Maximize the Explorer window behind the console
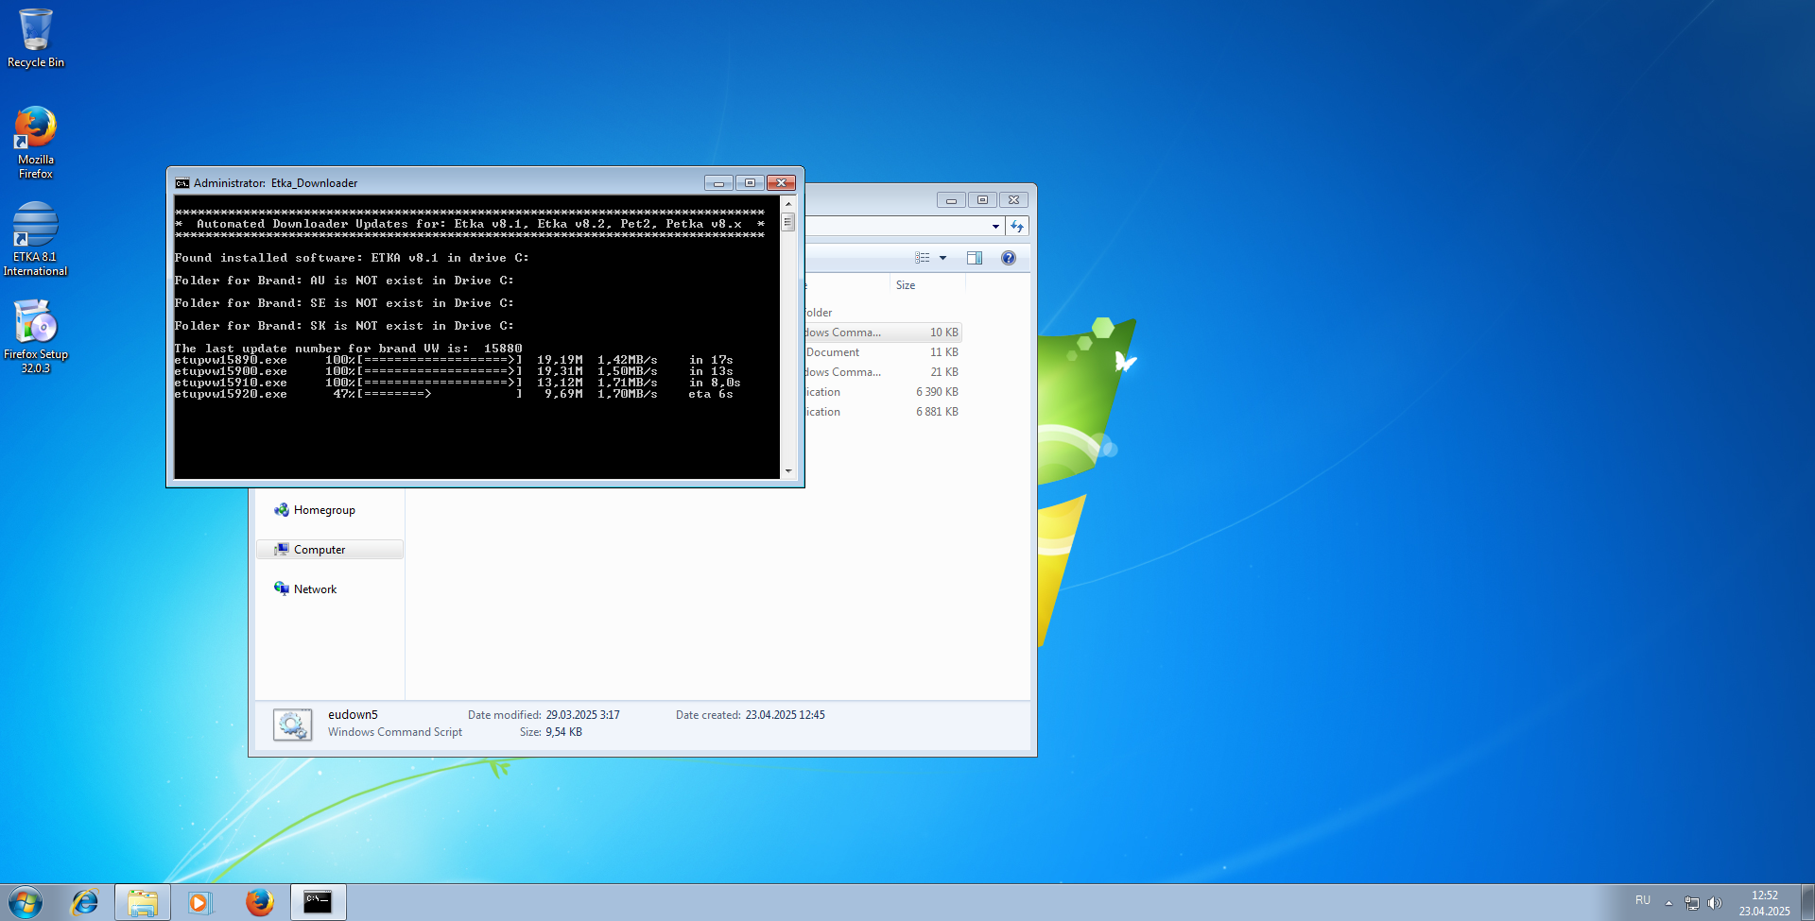Image resolution: width=1815 pixels, height=921 pixels. click(x=982, y=200)
